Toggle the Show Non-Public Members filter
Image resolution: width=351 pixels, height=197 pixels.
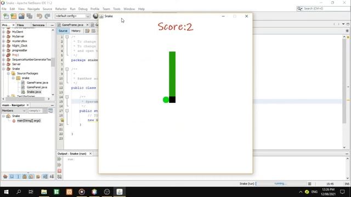tap(25, 177)
